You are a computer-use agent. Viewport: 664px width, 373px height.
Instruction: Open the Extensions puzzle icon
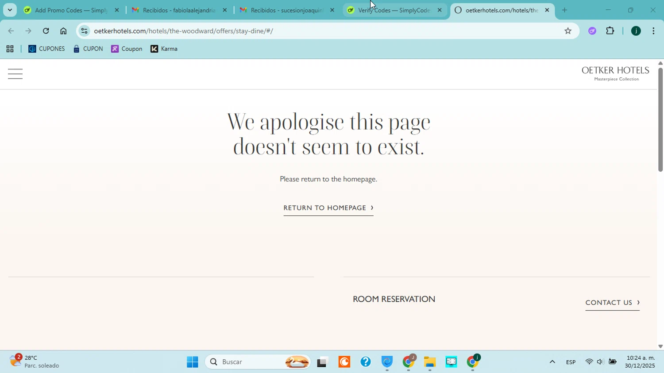point(610,31)
